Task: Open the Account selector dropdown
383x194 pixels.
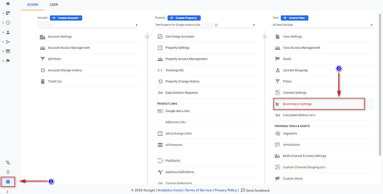Action: [88, 25]
